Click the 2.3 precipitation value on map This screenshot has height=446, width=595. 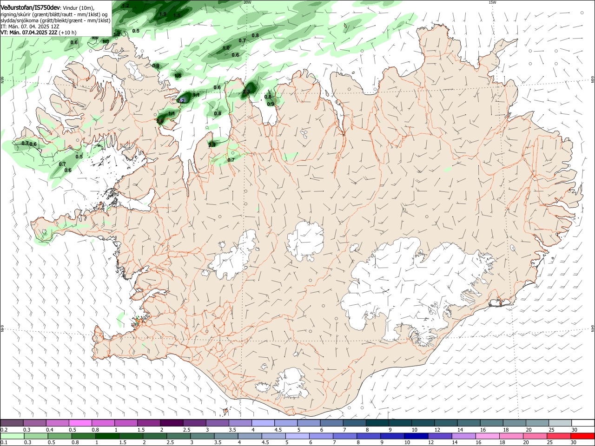246,92
